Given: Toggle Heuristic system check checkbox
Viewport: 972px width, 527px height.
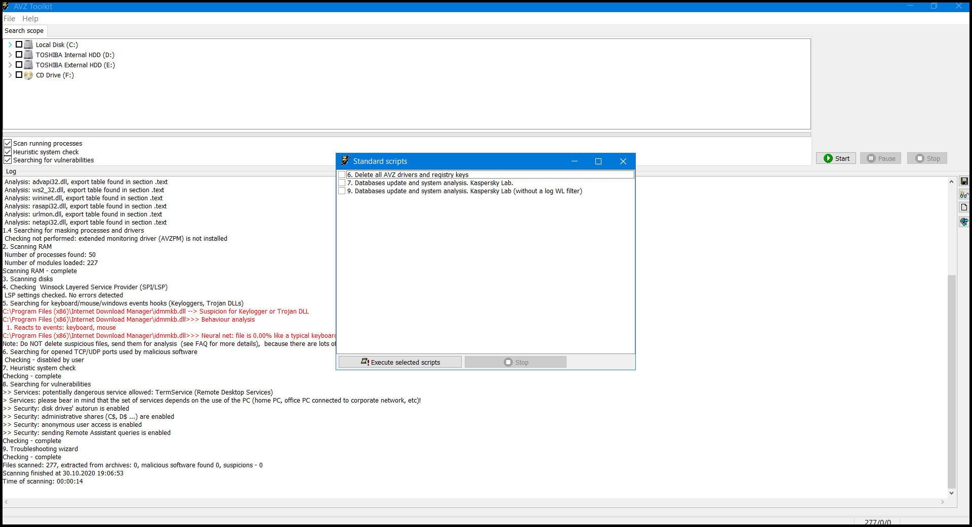Looking at the screenshot, I should point(8,152).
